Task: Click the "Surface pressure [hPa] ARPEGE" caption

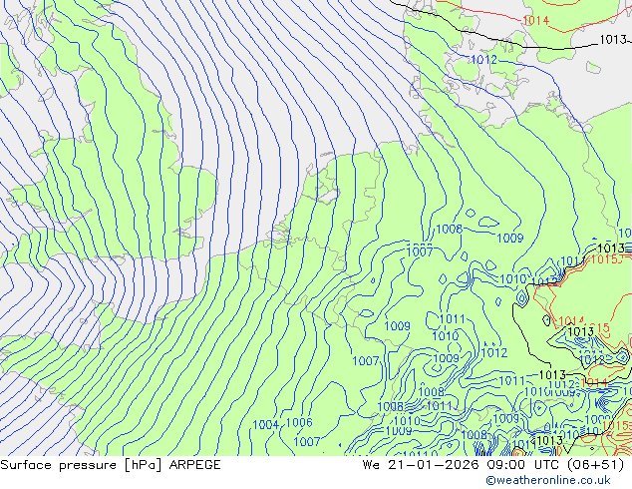Action: coord(111,465)
